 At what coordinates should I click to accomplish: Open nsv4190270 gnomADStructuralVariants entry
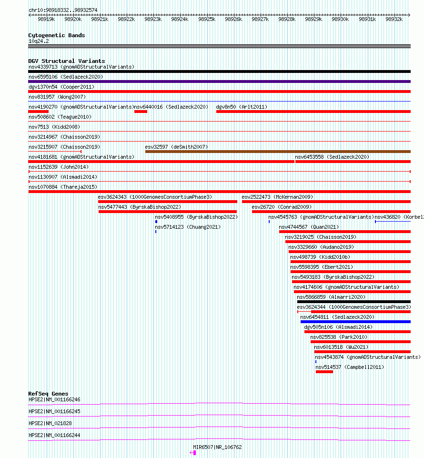click(x=81, y=107)
